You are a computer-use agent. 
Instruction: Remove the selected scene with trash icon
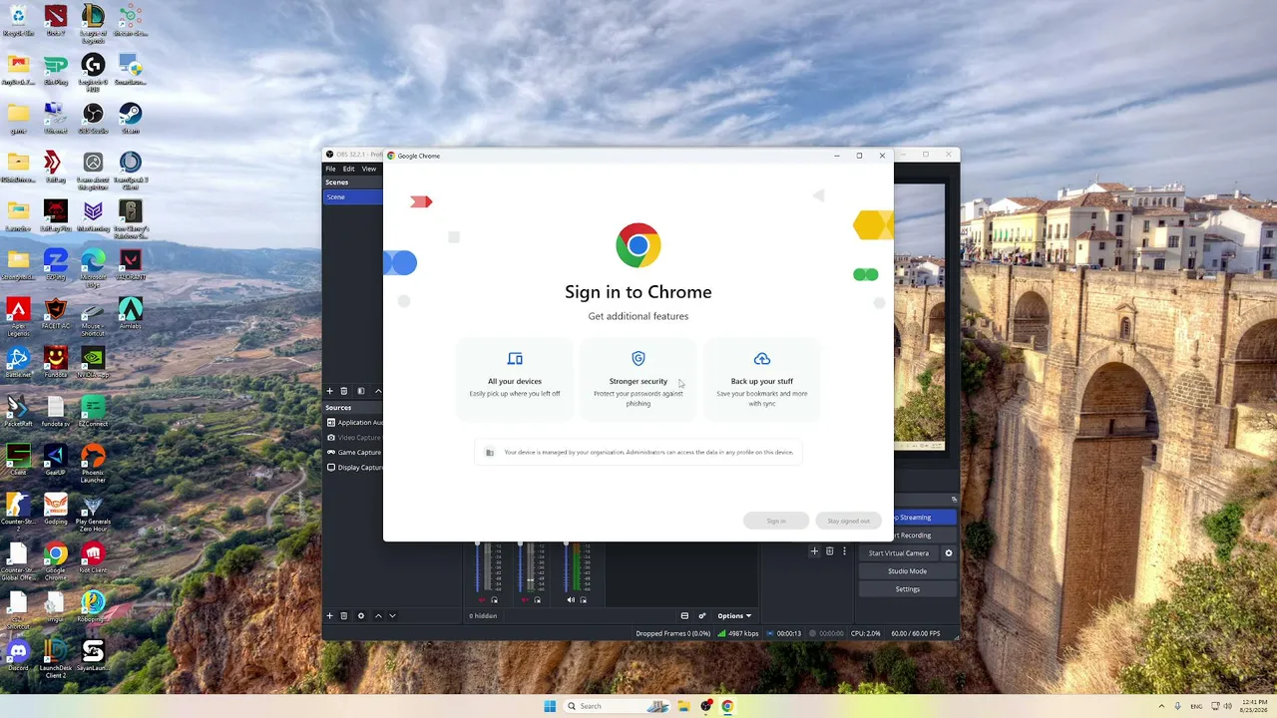click(x=344, y=391)
